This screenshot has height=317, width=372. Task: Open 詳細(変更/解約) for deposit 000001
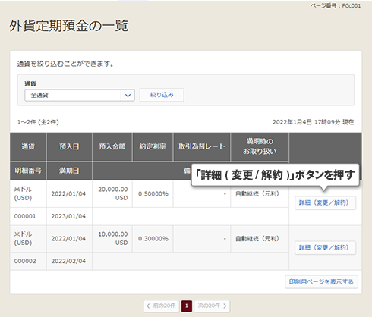325,203
